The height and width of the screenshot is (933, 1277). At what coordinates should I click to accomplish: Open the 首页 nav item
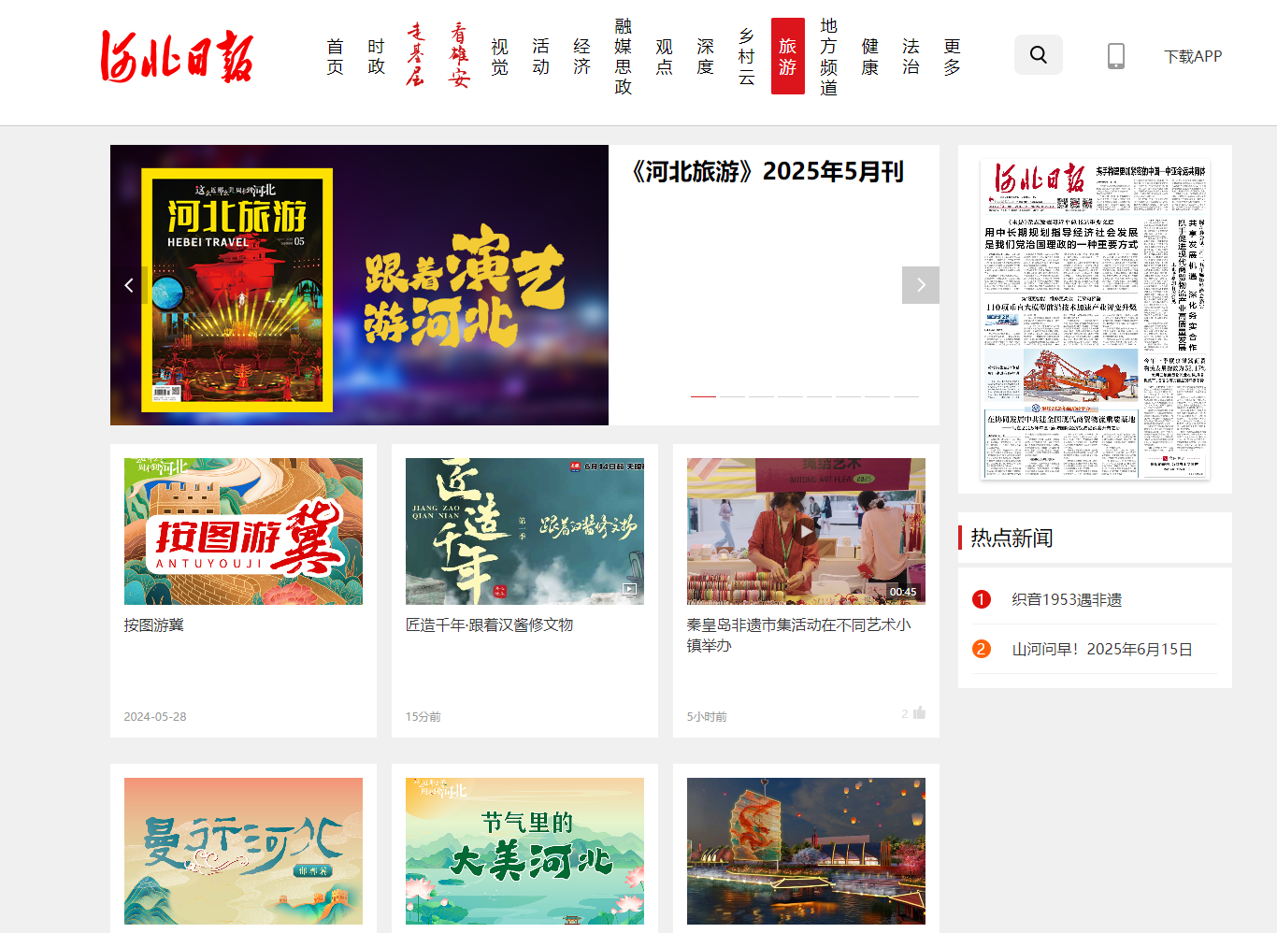tap(336, 56)
